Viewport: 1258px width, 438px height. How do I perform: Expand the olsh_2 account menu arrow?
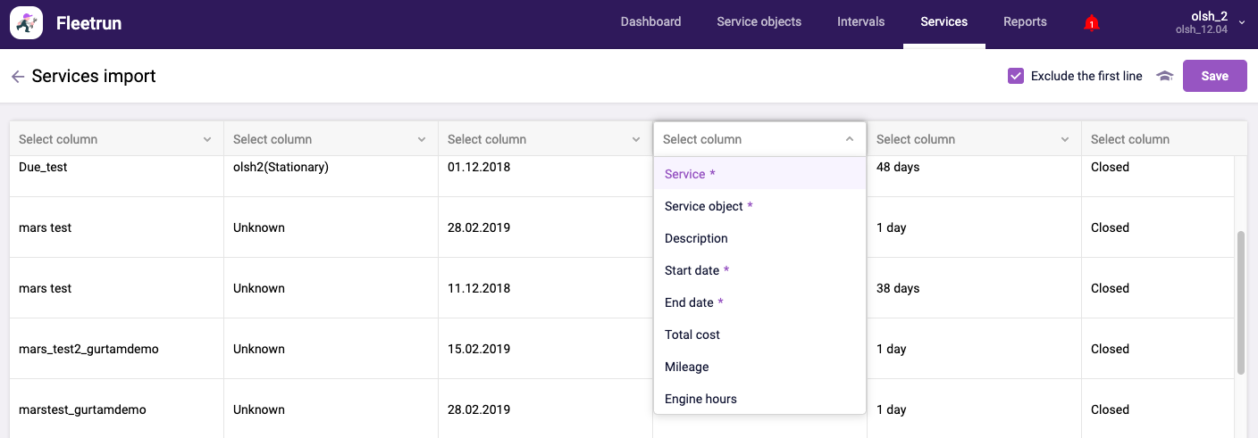point(1242,22)
